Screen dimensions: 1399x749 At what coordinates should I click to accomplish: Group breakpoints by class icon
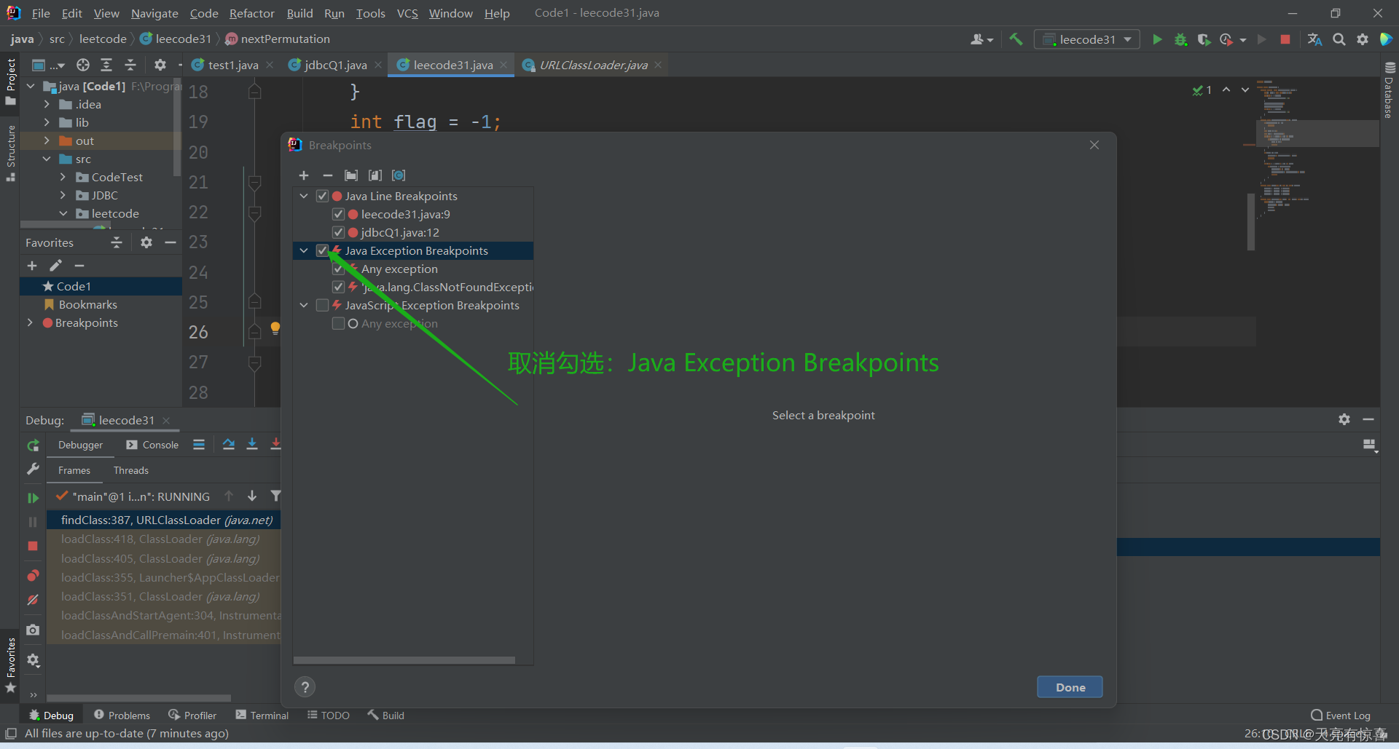coord(399,175)
